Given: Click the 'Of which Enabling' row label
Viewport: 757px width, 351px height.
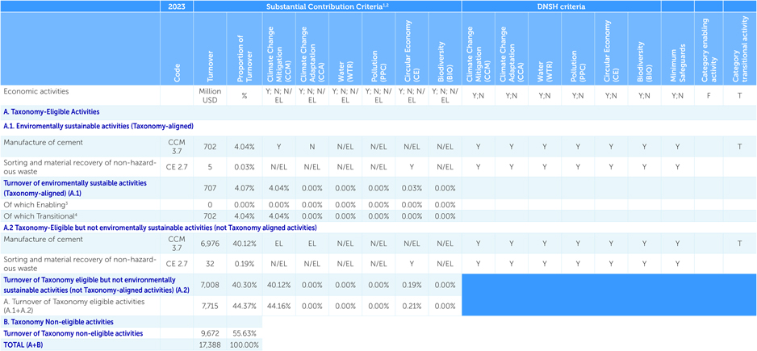Looking at the screenshot, I should click(x=37, y=205).
